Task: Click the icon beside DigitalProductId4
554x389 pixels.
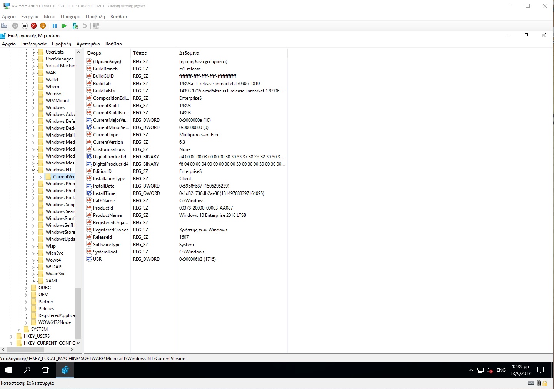Action: point(89,164)
